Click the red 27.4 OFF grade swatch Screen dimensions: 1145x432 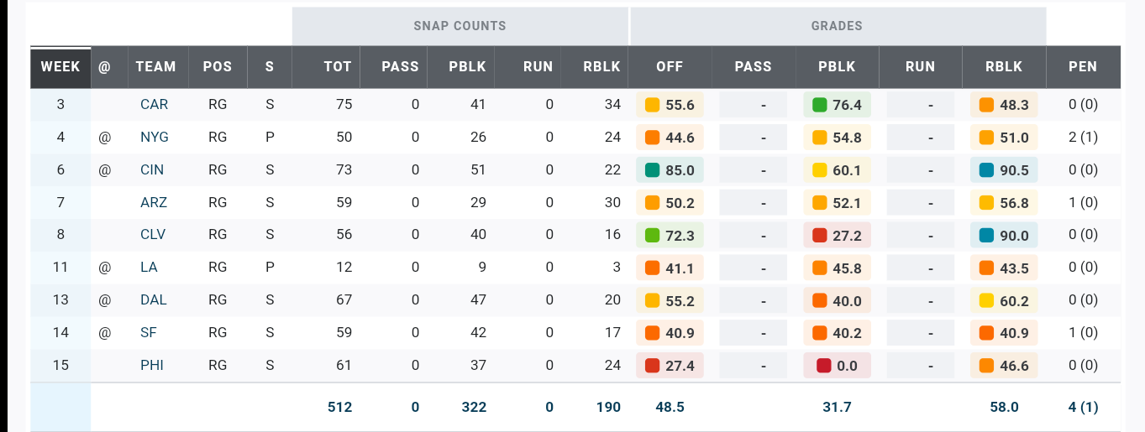pos(652,366)
